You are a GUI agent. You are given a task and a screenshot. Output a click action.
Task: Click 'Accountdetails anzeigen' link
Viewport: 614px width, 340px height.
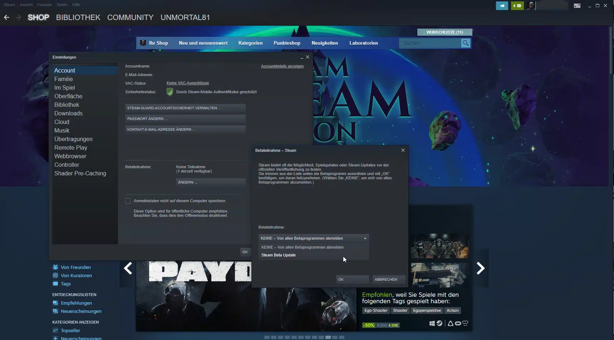pos(282,66)
